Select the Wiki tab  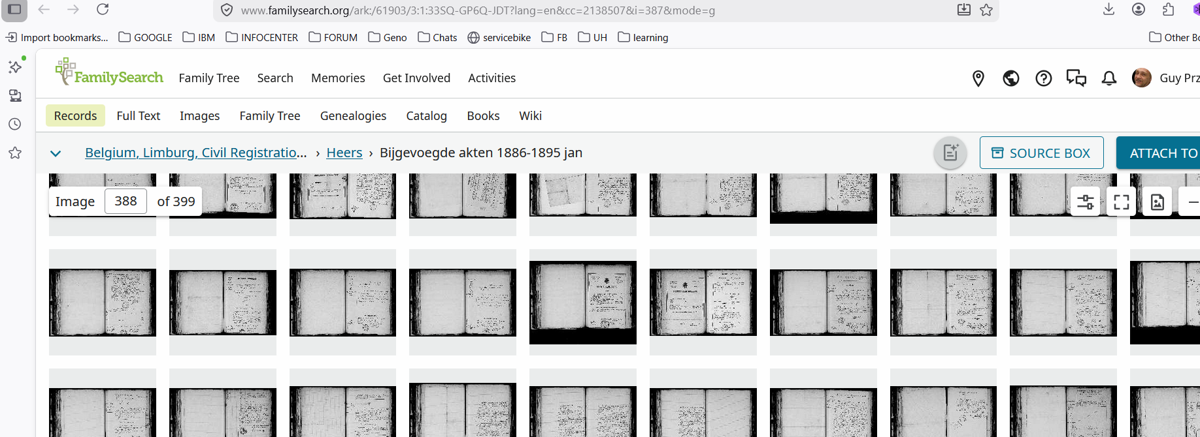coord(530,115)
